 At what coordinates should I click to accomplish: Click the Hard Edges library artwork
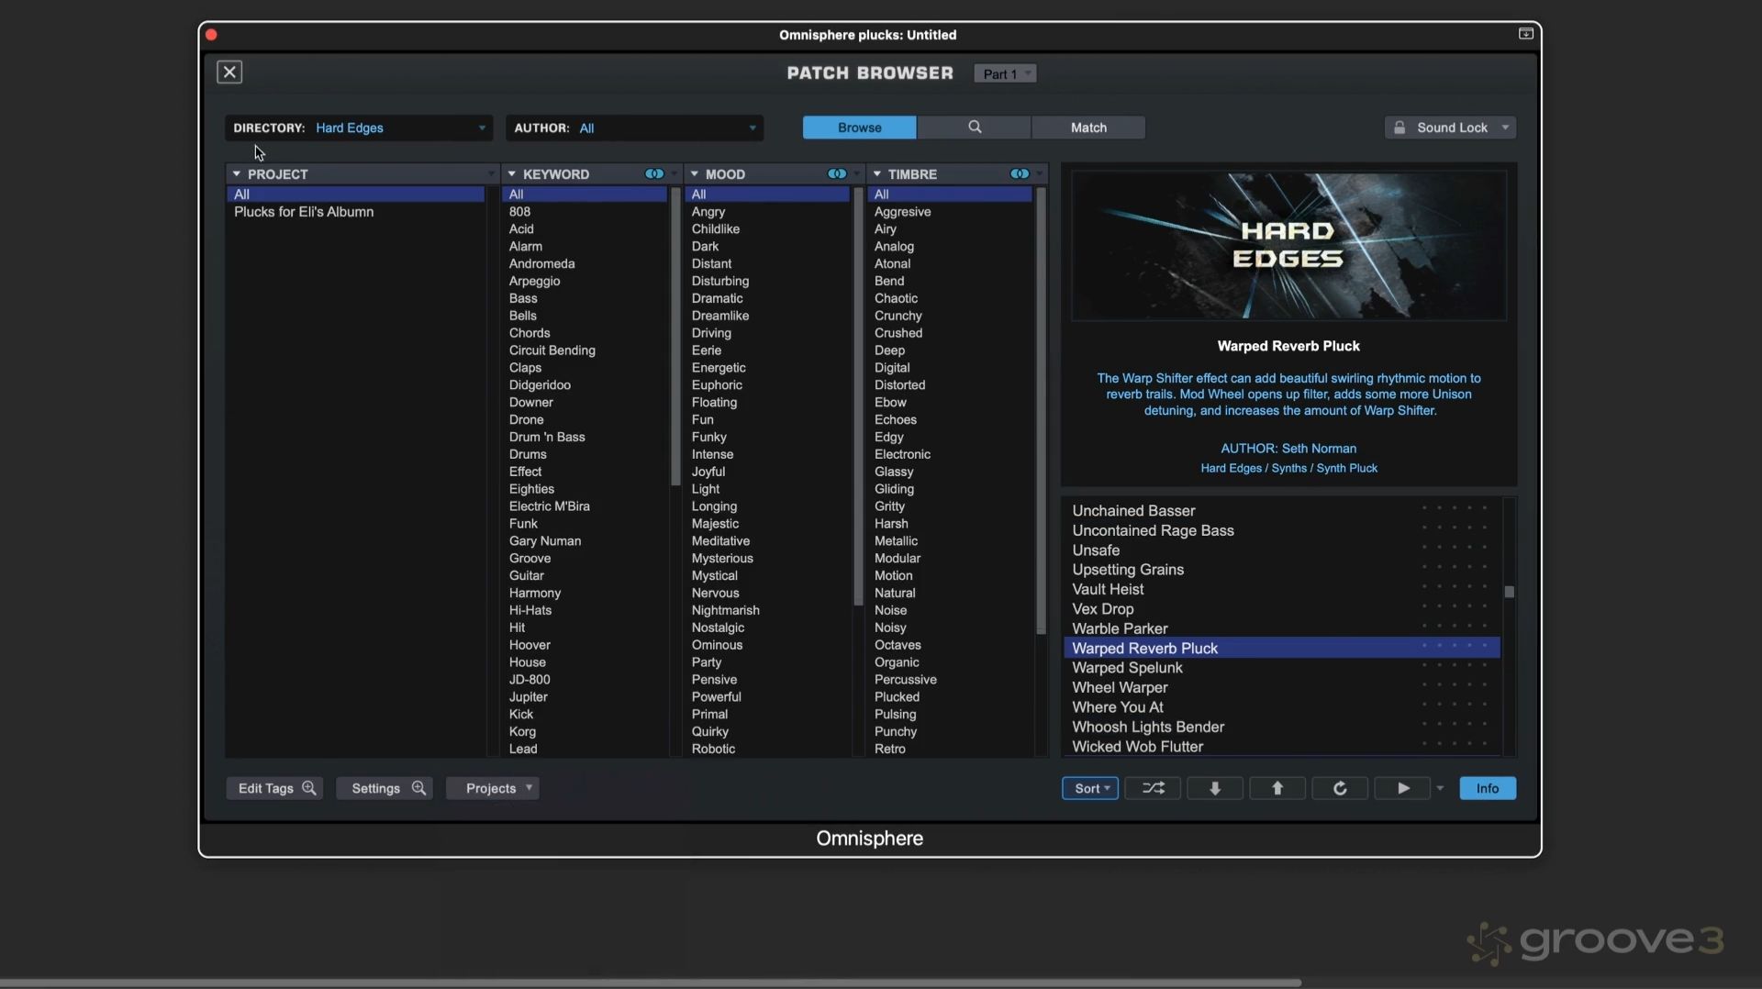(1288, 246)
